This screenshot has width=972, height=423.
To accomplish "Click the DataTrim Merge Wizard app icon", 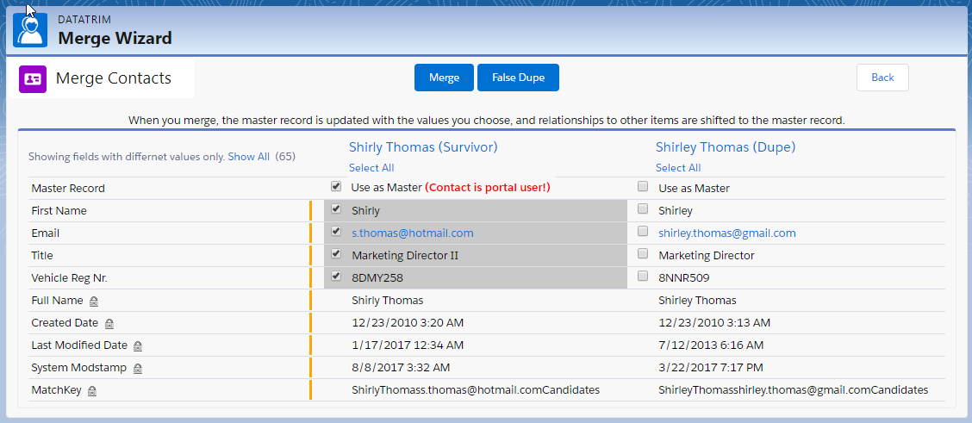I will click(x=30, y=30).
